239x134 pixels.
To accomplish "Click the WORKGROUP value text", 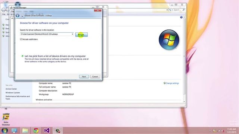I will point(68,94).
